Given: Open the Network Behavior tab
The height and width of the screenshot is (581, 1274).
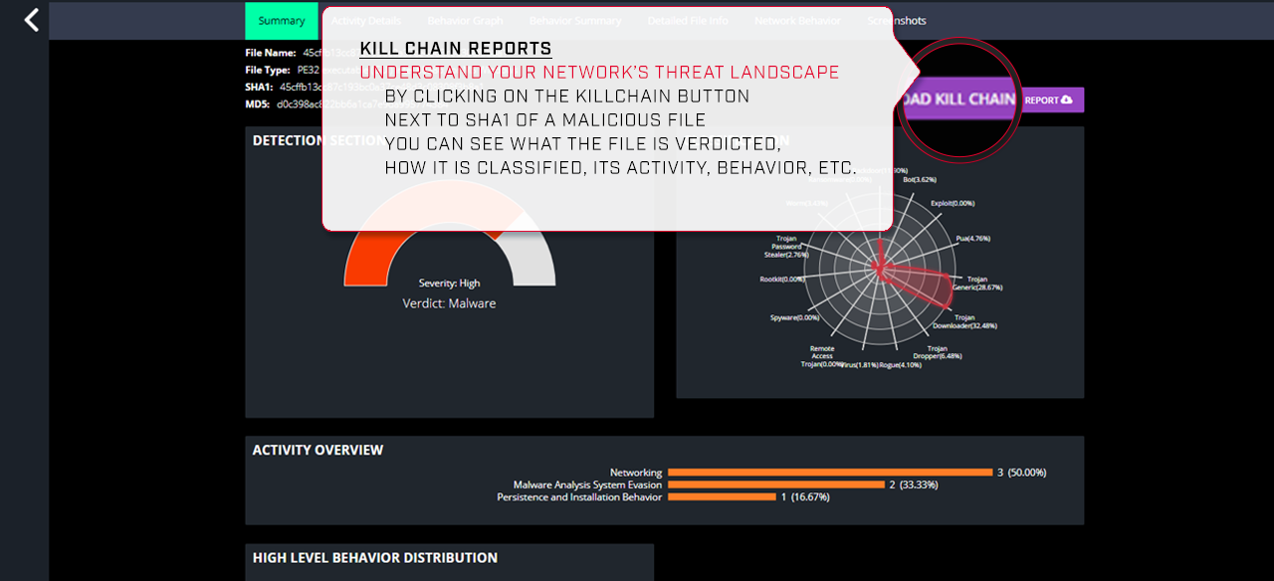Looking at the screenshot, I should pyautogui.click(x=797, y=21).
